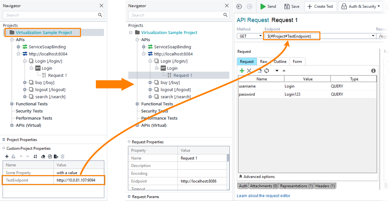Delete the selected request parameter
The height and width of the screenshot is (201, 390).
click(x=248, y=70)
